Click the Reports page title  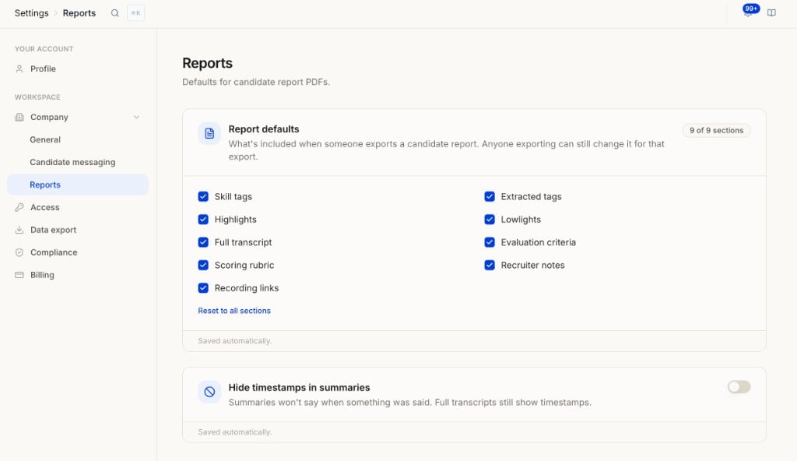tap(207, 63)
